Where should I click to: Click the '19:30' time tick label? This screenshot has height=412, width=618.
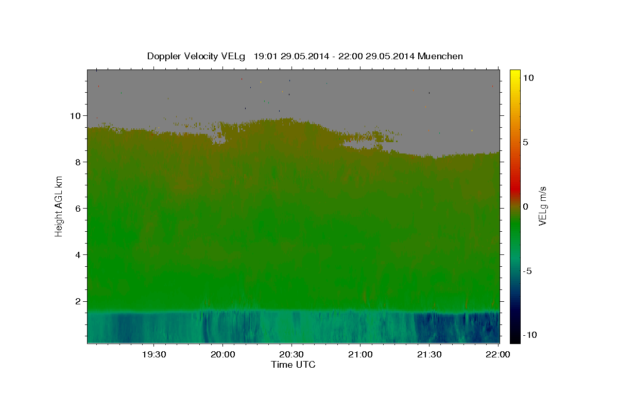(153, 354)
